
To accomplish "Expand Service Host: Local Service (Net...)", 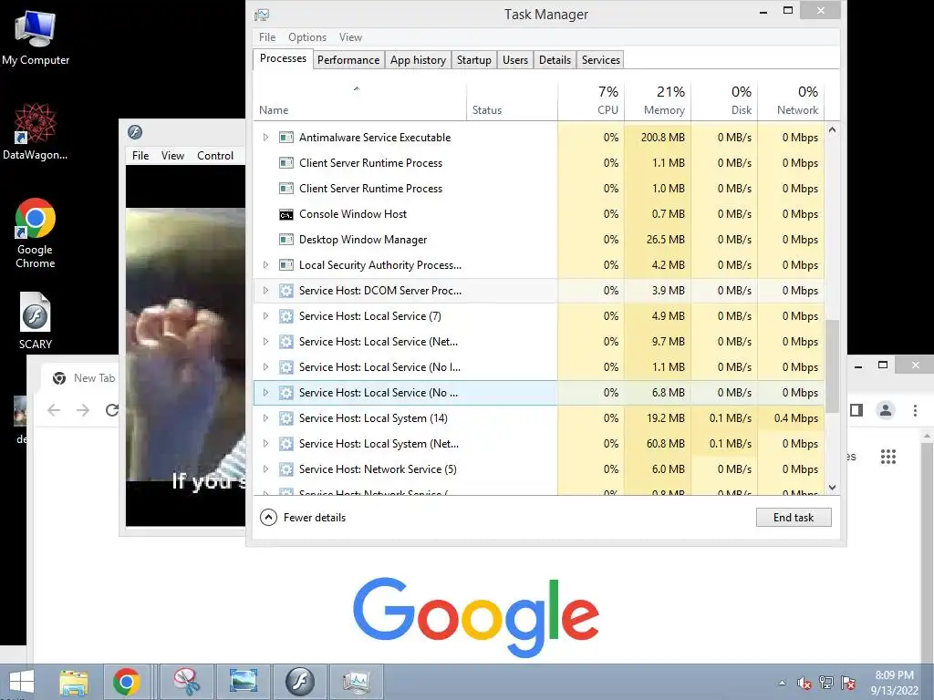I will 265,342.
